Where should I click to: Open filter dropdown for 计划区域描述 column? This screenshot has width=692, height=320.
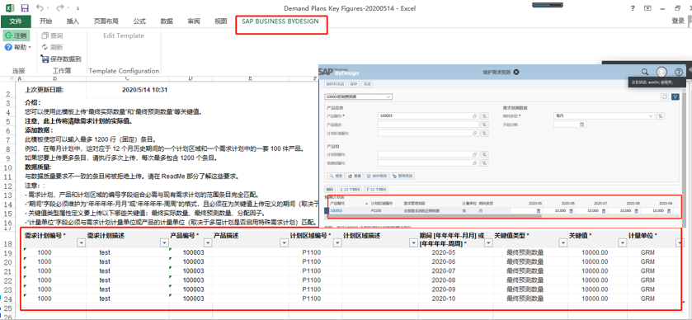pyautogui.click(x=413, y=242)
